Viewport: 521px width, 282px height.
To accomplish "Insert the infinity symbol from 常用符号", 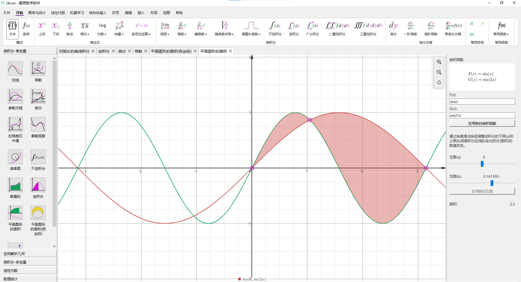I will click(472, 34).
